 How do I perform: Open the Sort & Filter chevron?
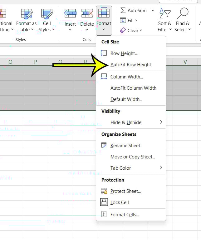pyautogui.click(x=170, y=29)
